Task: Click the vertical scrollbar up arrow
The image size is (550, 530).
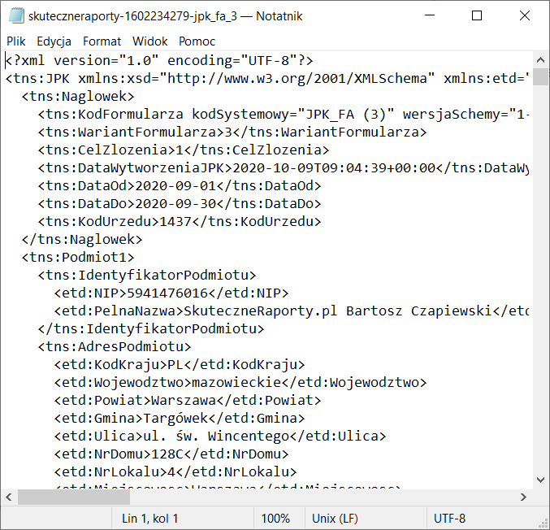Action: point(540,59)
